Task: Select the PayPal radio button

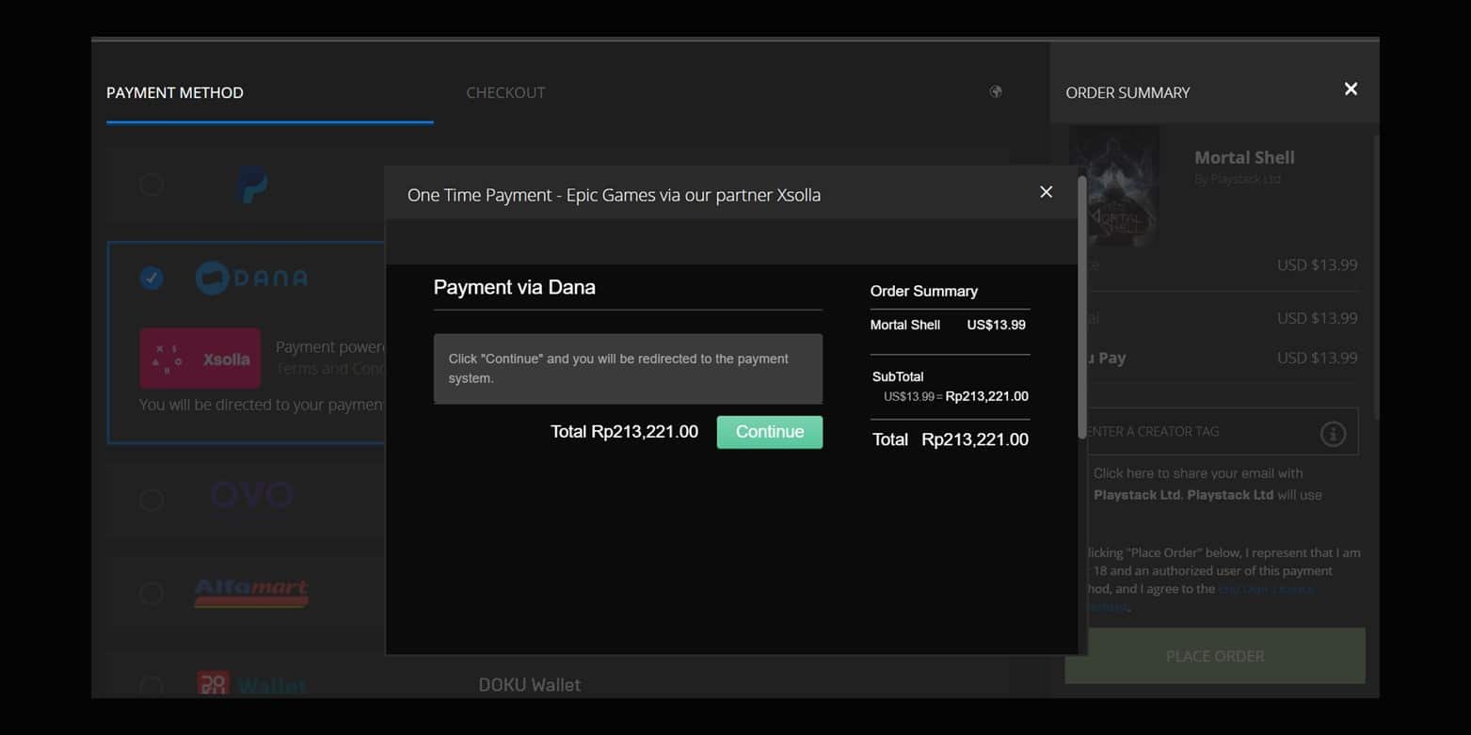Action: pos(152,184)
